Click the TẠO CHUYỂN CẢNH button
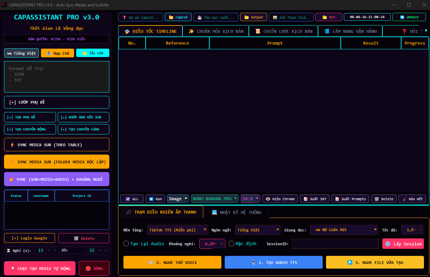The height and width of the screenshot is (277, 430). [x=84, y=129]
